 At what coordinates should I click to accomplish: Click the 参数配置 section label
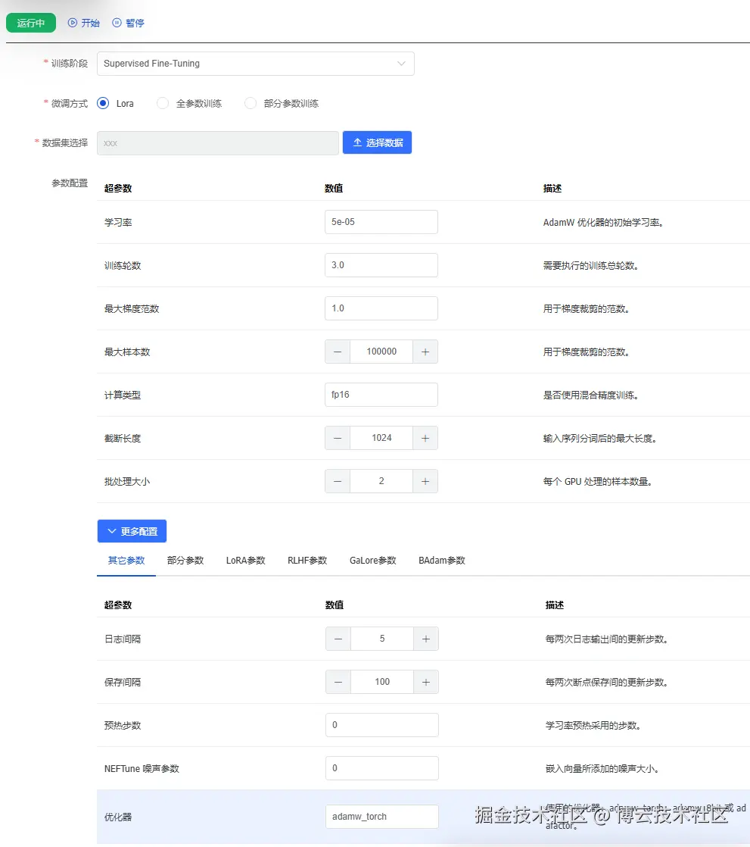[70, 183]
